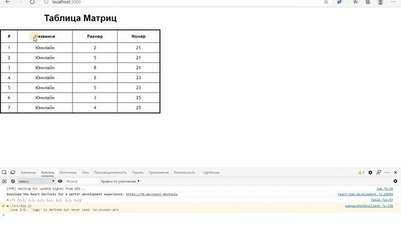This screenshot has width=401, height=225.
Task: Switch to the Консоль tab
Action: point(48,172)
